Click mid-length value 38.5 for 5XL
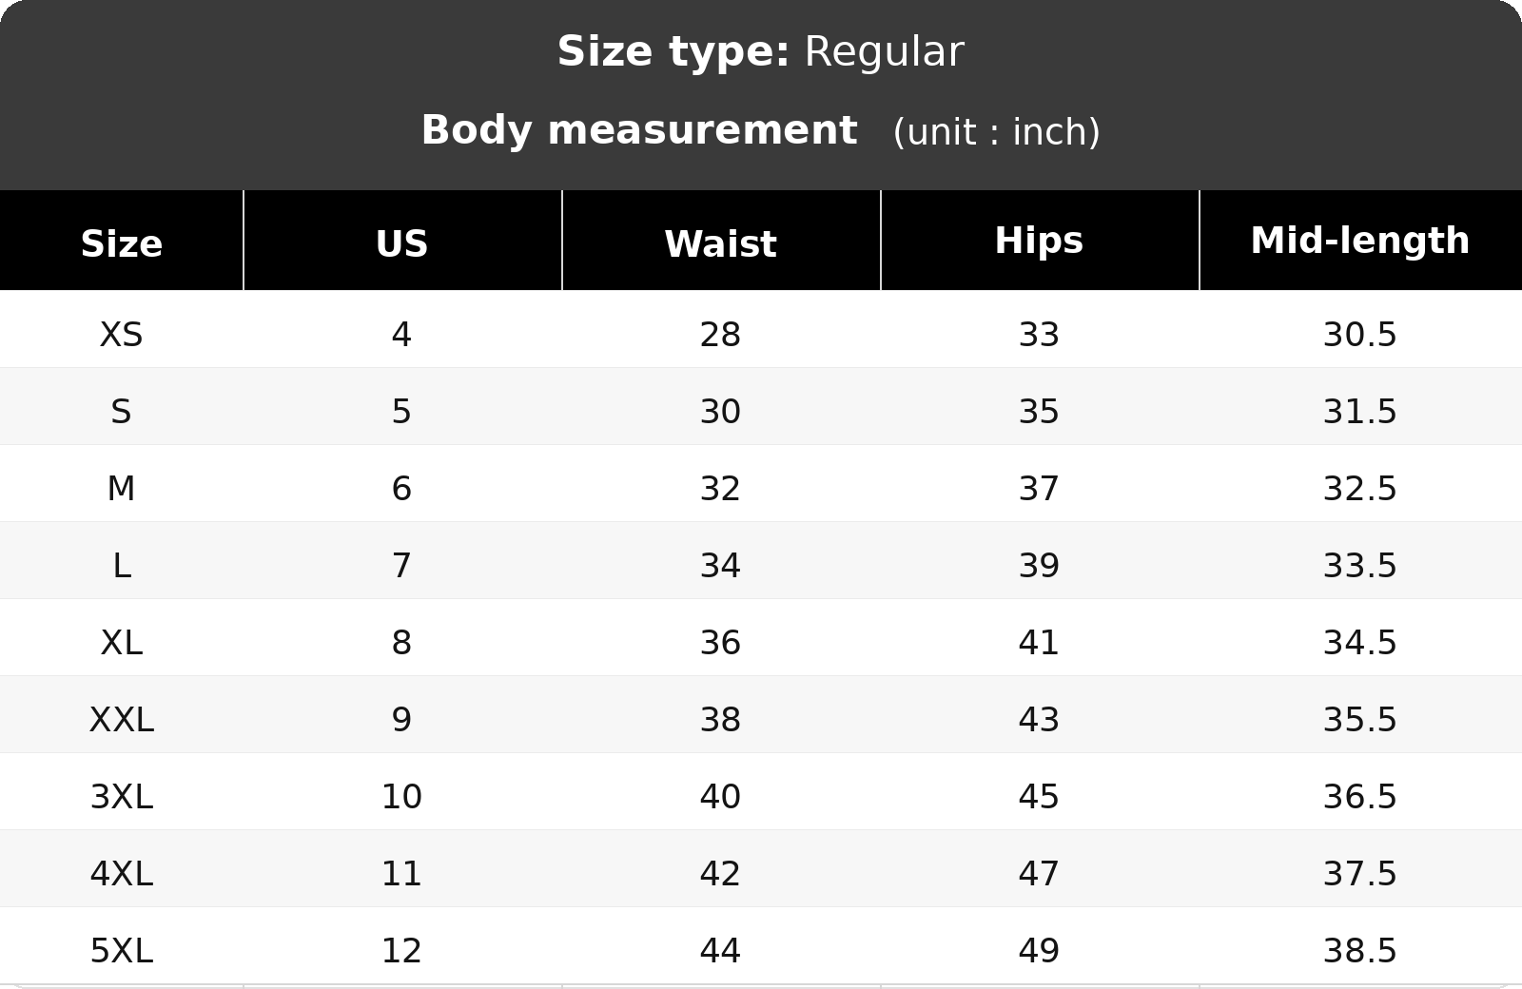1522x989 pixels. (x=1359, y=951)
